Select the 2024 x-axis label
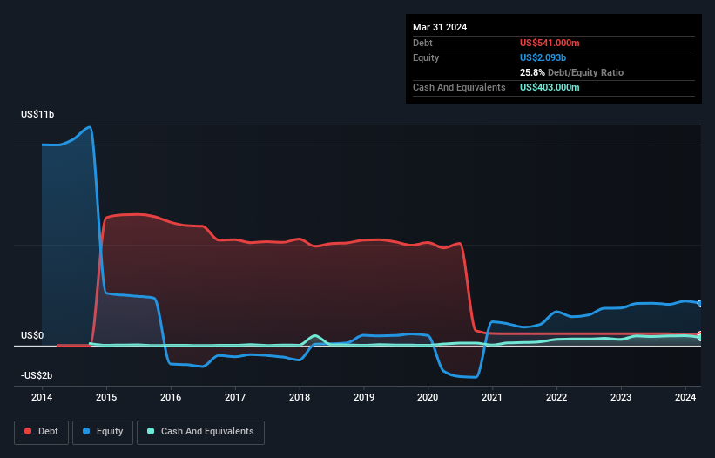The image size is (715, 458). click(x=685, y=397)
